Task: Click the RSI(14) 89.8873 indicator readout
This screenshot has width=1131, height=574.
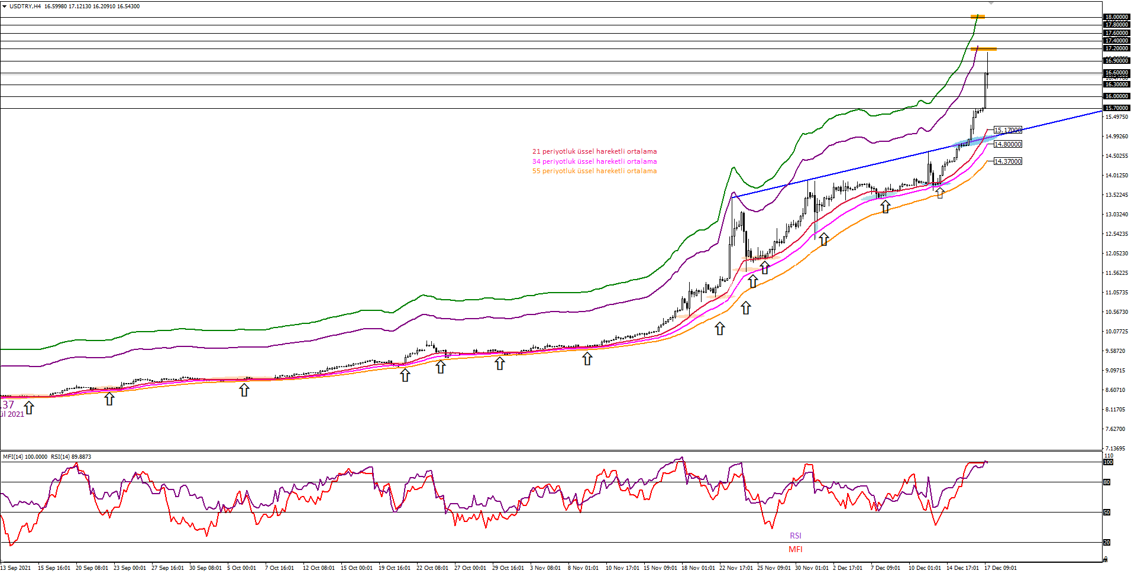Action: (71, 457)
